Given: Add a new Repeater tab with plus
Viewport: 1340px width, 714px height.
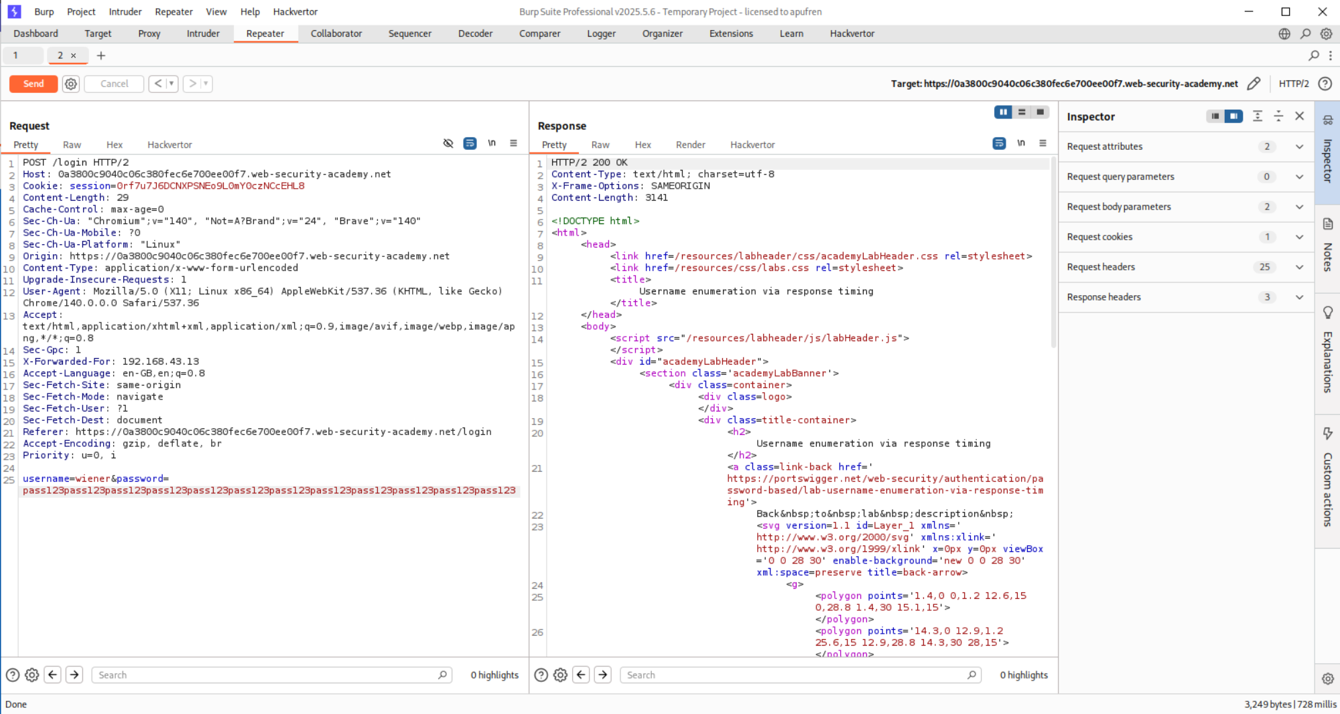Looking at the screenshot, I should click(x=101, y=56).
